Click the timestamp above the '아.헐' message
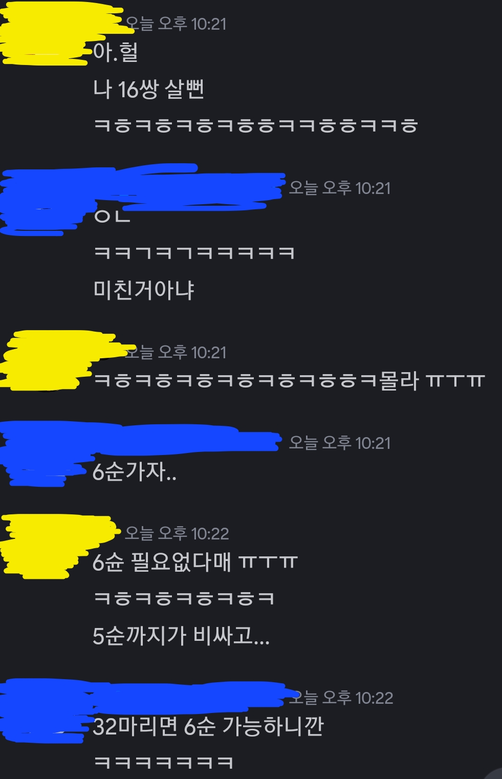The width and height of the screenshot is (502, 779). coord(176,24)
